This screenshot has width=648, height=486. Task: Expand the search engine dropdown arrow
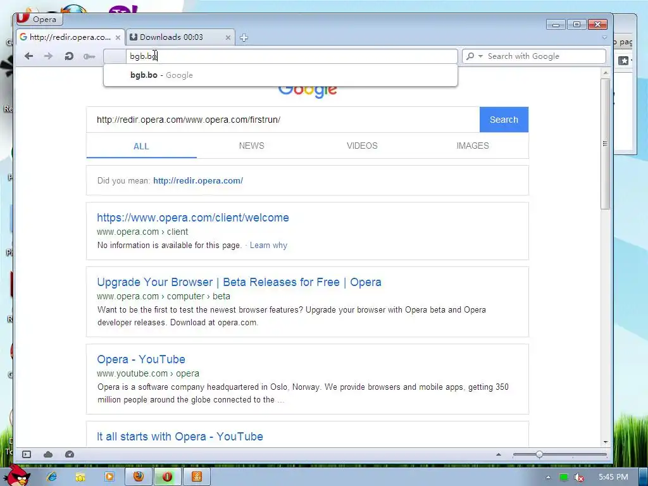click(480, 56)
